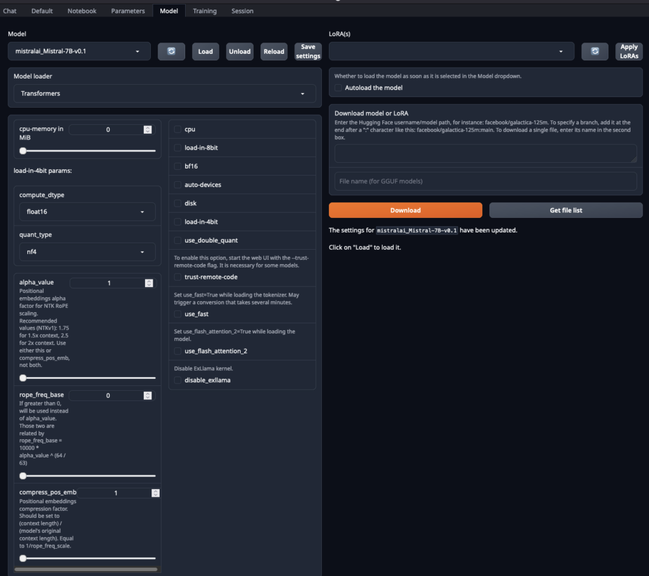Click the Load button
Viewport: 649px width, 576px height.
[x=205, y=51]
